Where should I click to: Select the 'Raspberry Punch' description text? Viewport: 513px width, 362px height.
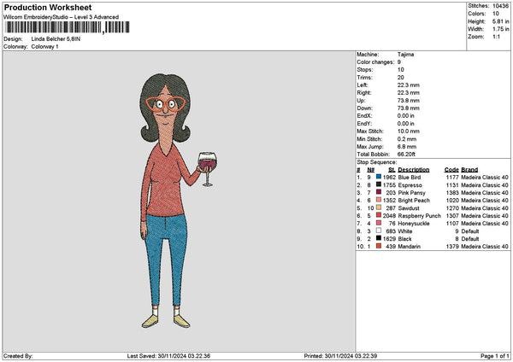[x=420, y=216]
